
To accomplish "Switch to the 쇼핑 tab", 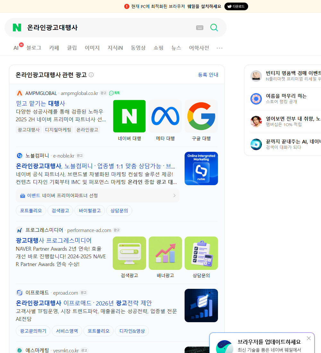I will pos(158,48).
